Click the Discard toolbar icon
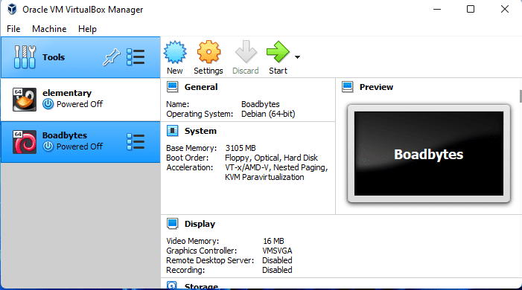 (246, 52)
